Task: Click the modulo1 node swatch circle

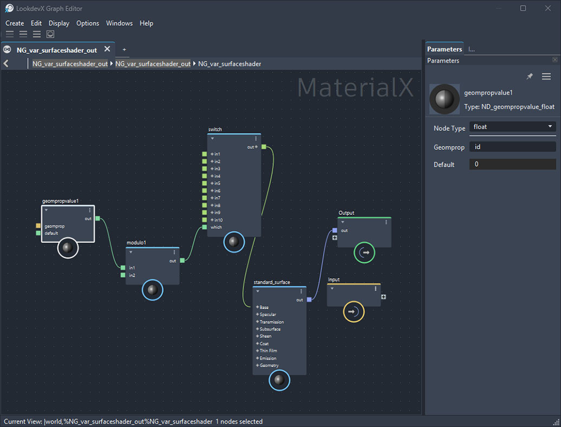Action: (153, 290)
